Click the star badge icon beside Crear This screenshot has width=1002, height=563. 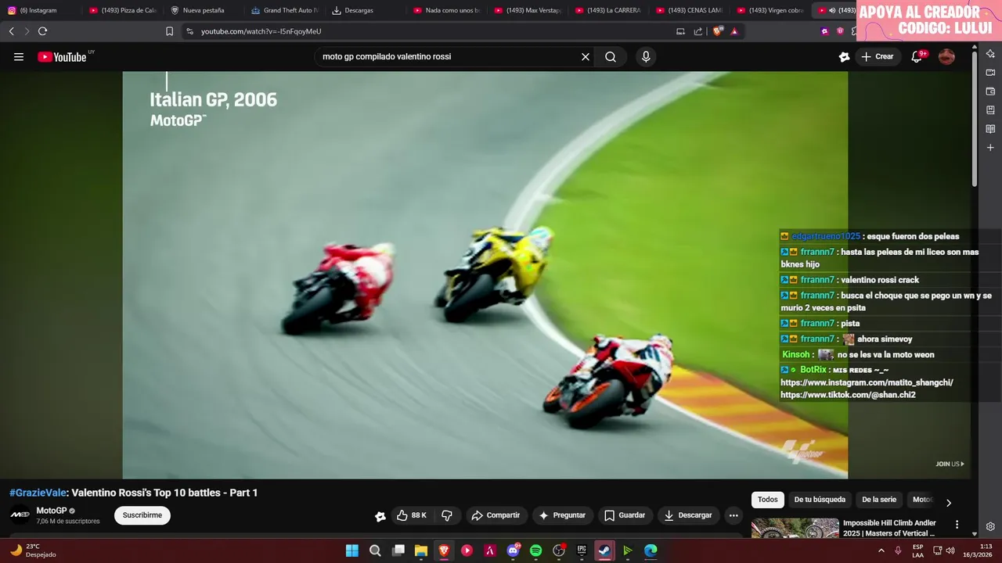844,56
